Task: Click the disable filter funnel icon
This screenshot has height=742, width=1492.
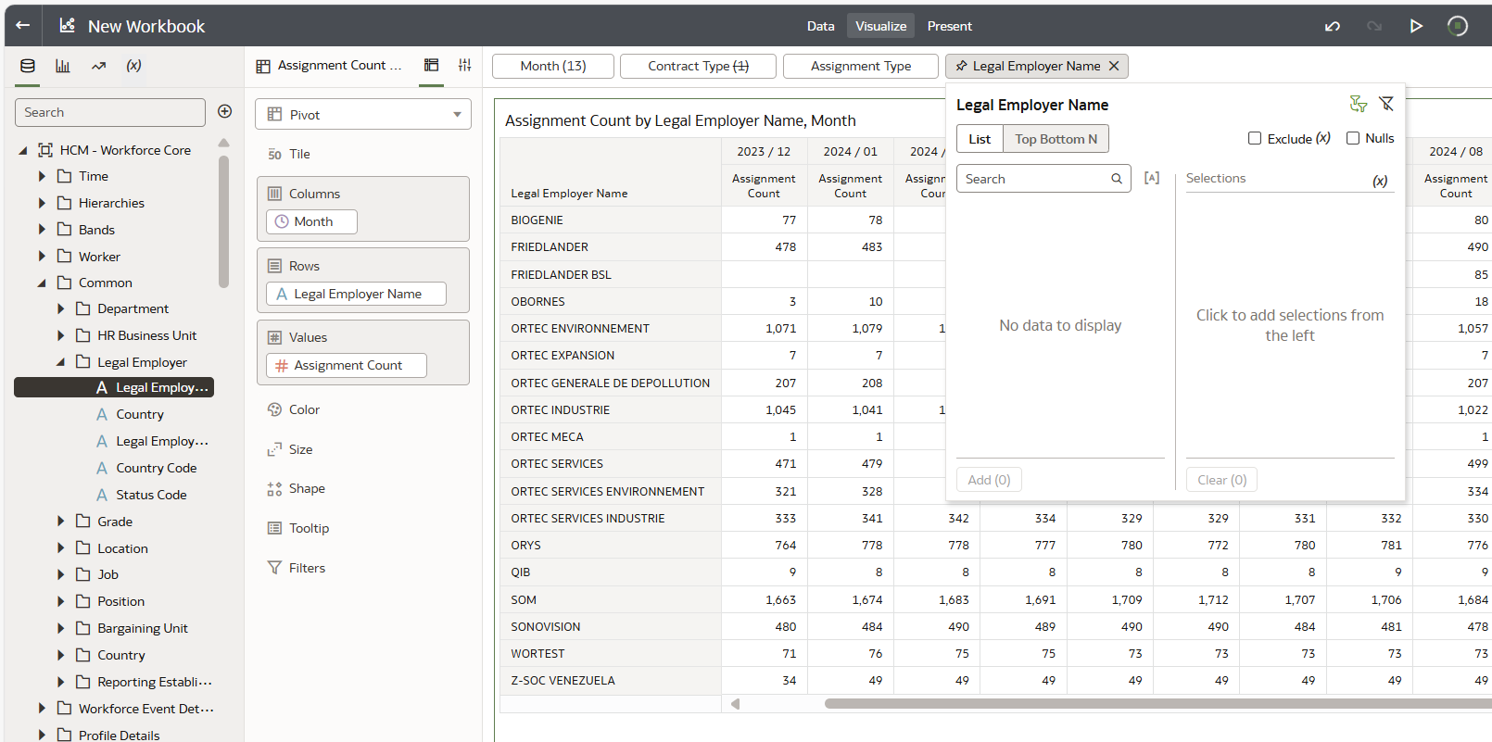Action: point(1386,104)
